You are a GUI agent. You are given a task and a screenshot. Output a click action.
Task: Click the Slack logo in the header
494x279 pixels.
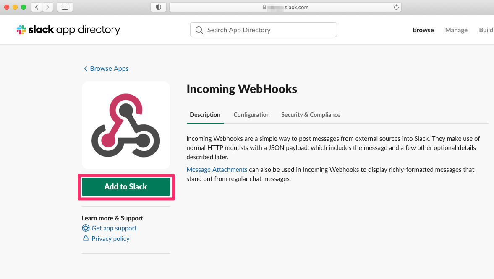[21, 30]
